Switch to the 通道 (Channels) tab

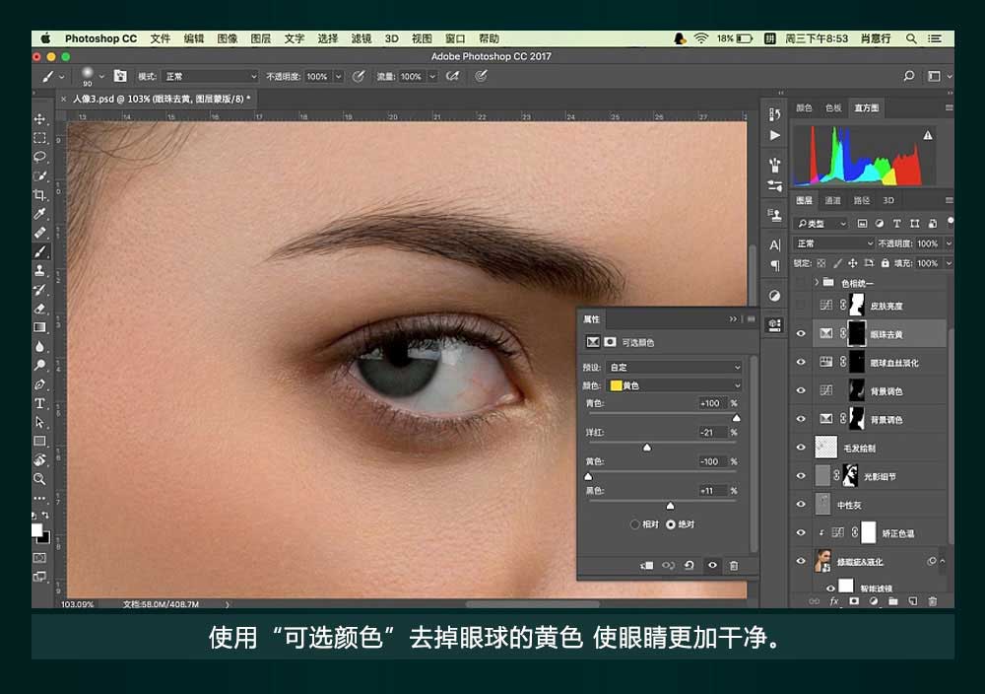point(833,200)
